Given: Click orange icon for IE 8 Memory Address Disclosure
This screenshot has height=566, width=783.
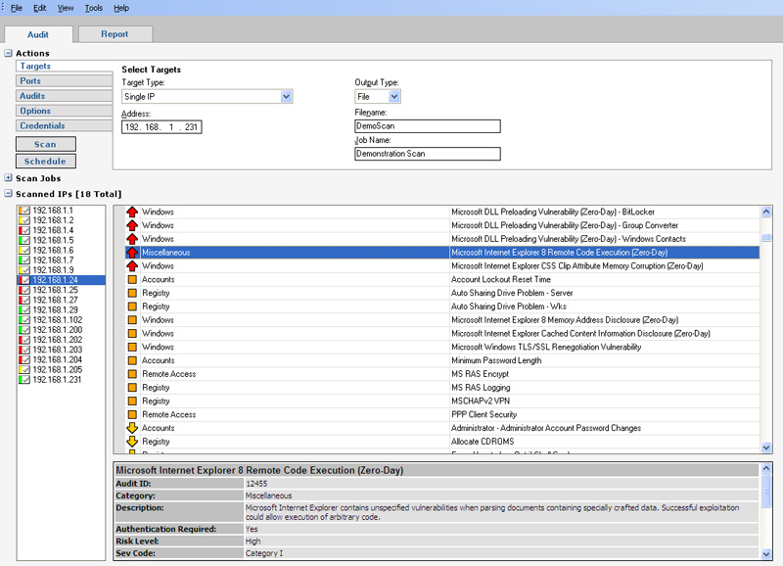Looking at the screenshot, I should click(x=132, y=319).
